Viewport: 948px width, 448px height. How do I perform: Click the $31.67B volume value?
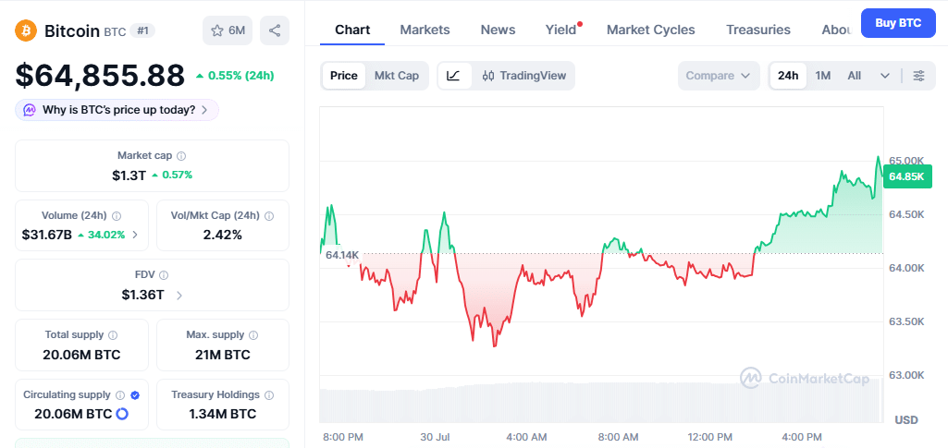tap(46, 235)
